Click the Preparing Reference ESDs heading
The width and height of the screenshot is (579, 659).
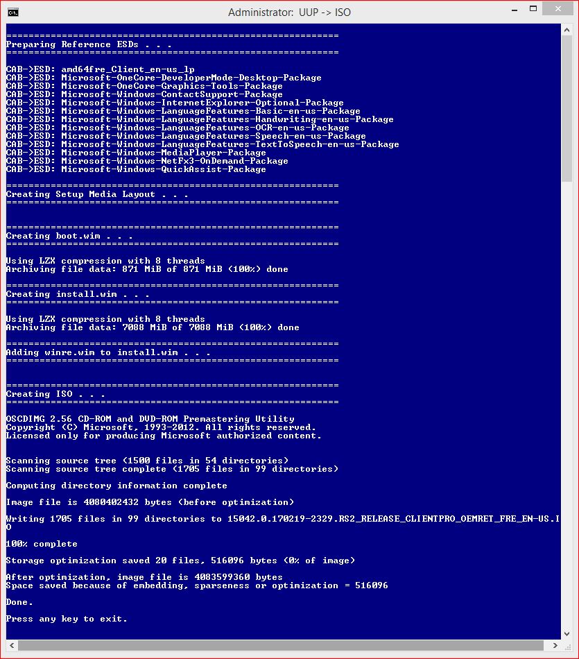point(89,44)
